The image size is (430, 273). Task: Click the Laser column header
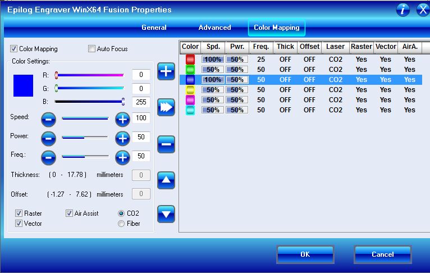[x=335, y=47]
